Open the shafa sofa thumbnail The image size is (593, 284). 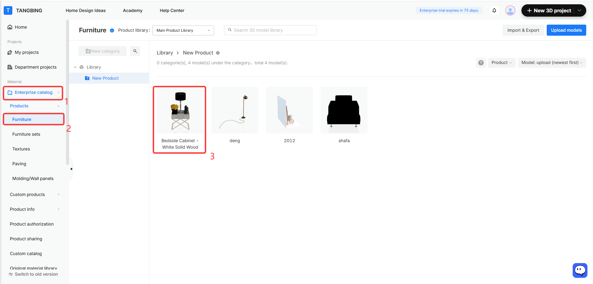(344, 110)
